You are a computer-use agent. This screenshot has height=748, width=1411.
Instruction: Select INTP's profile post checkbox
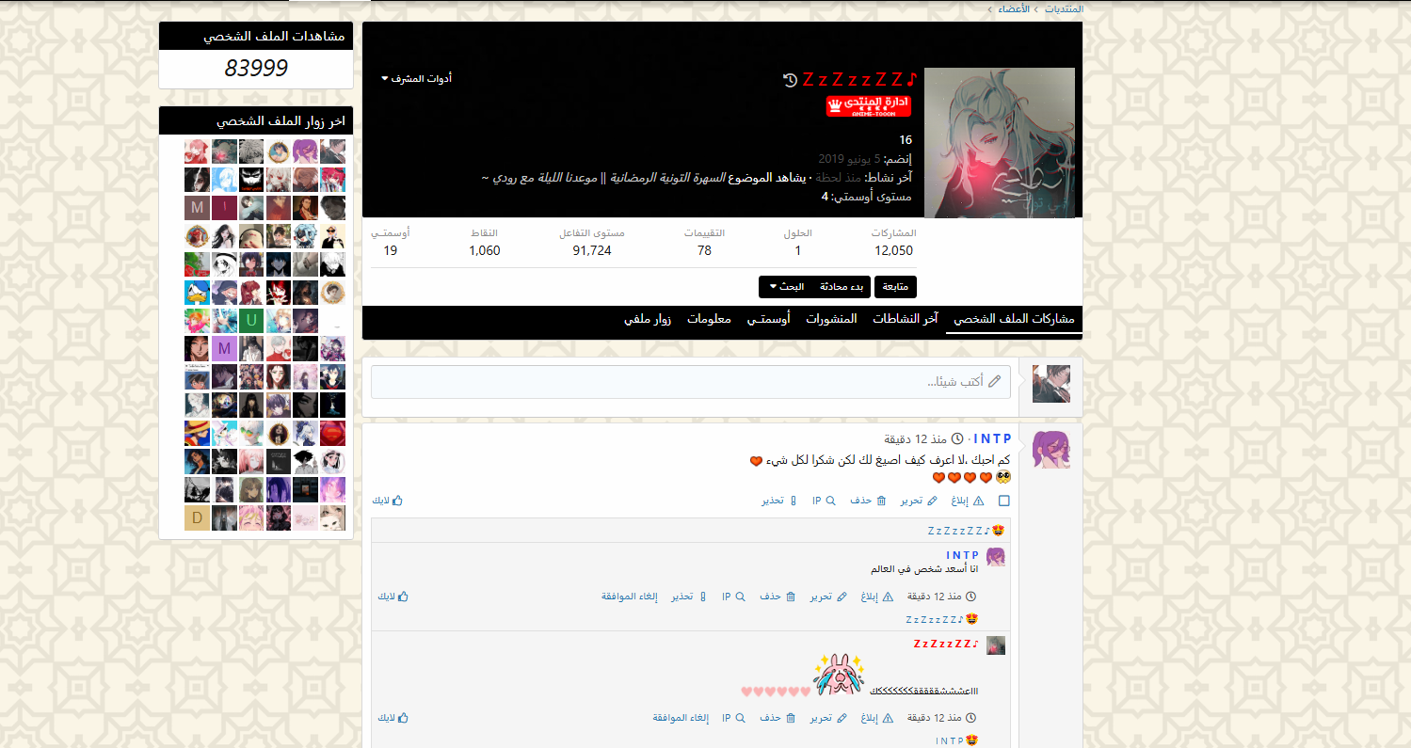tap(1004, 501)
